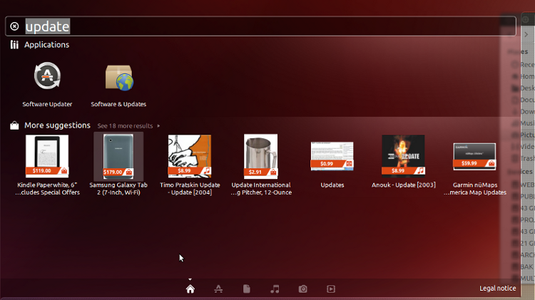Click the More suggestions heading
Viewport: 535px width, 300px height.
click(57, 125)
